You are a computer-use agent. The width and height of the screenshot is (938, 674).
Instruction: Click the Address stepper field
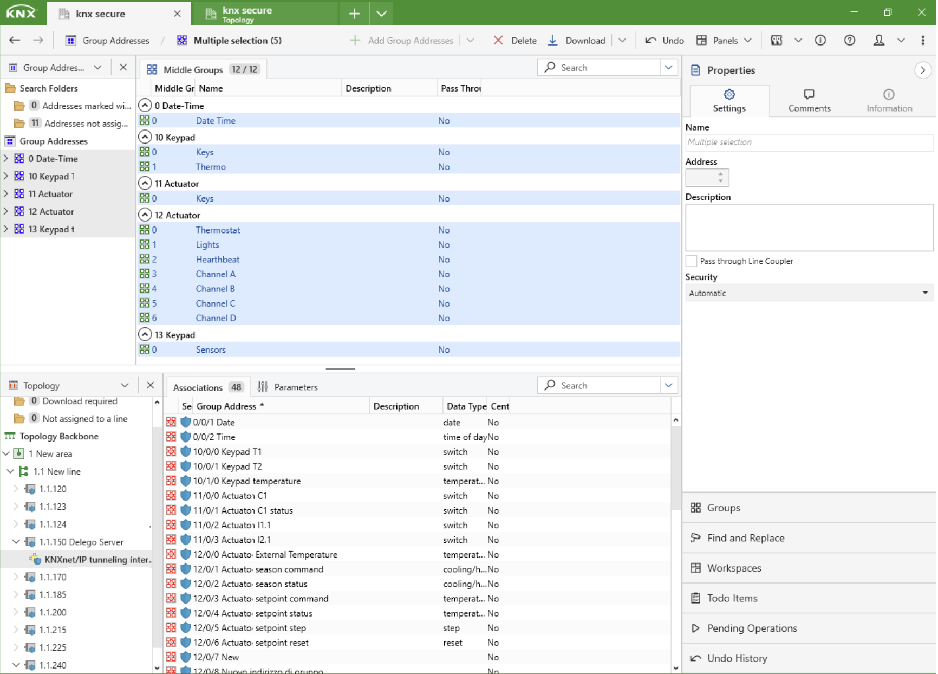(x=707, y=177)
